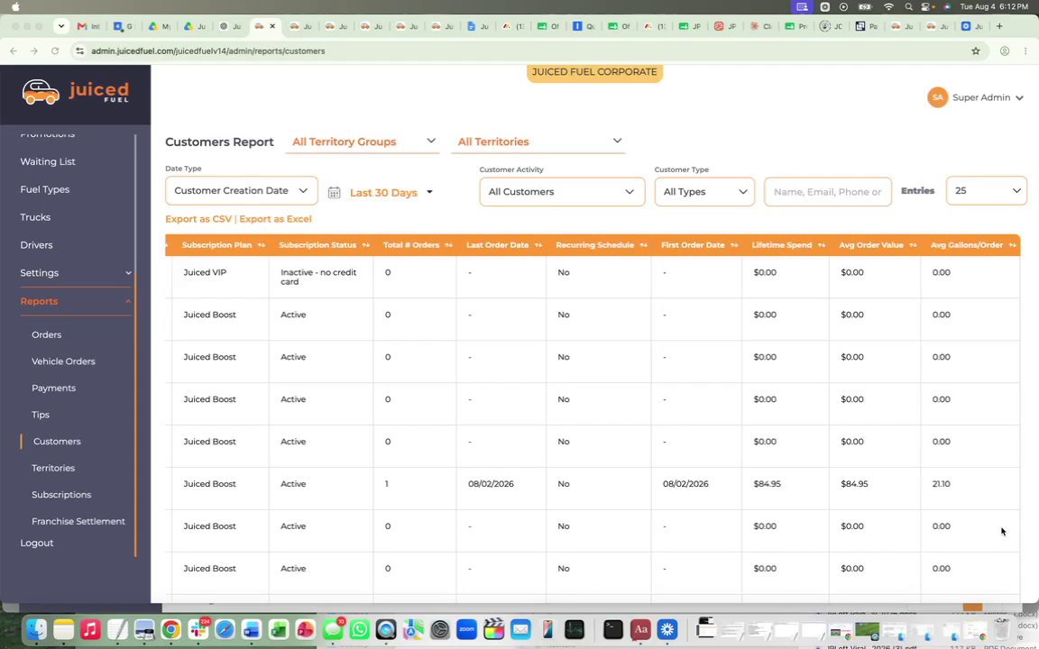Screen dimensions: 1039x649
Task: Open All Types customer type dropdown
Action: coord(704,191)
